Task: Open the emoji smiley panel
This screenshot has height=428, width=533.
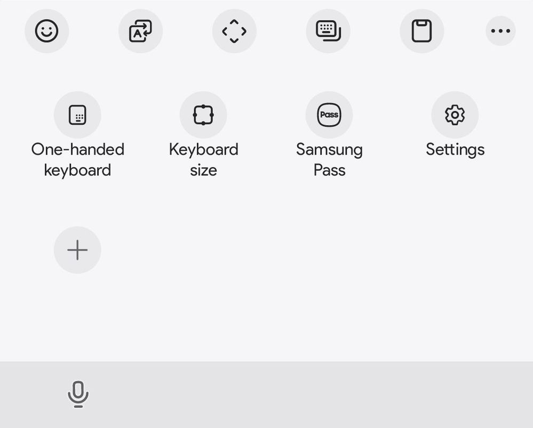Action: click(47, 31)
